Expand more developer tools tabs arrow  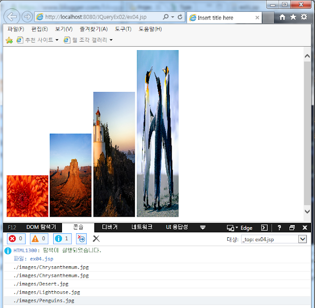[203, 227]
